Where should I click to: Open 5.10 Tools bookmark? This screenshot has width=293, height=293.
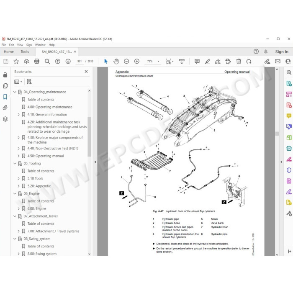[x=35, y=178]
